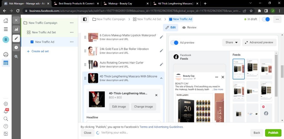Viewport: 284px width, 139px height.
Task: Click the search magnifier in left sidebar
Action: click(6, 119)
